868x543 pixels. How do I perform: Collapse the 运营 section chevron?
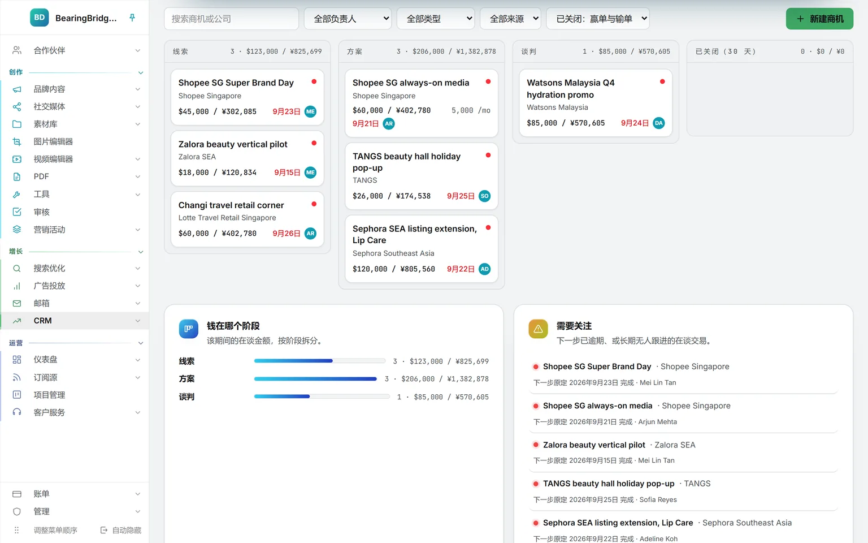[141, 343]
